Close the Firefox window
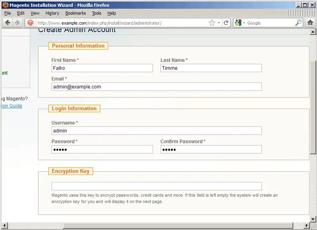 click(312, 5)
